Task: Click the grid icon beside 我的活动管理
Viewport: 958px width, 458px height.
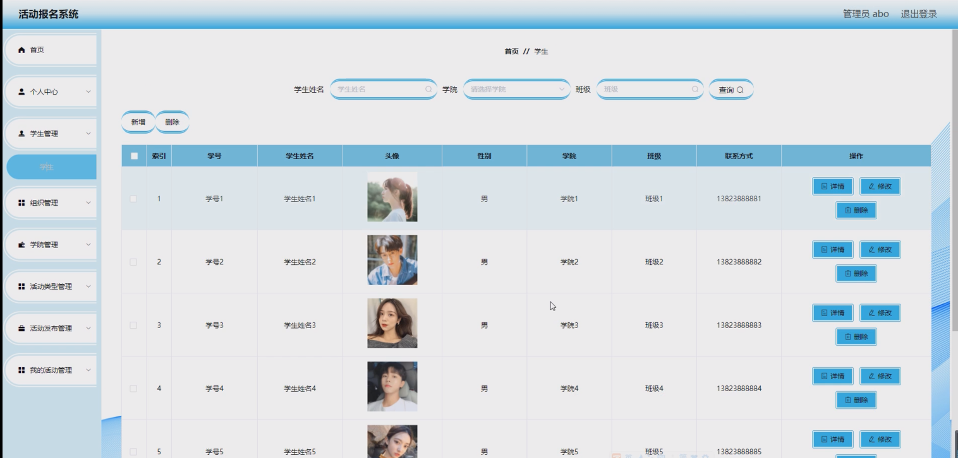Action: pos(21,370)
